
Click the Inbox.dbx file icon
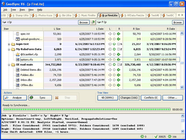[x=17, y=80]
